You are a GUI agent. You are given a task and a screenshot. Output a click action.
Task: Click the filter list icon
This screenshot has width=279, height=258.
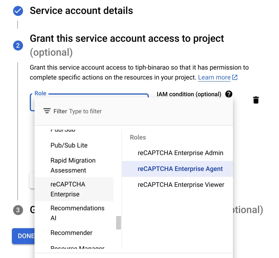point(47,111)
